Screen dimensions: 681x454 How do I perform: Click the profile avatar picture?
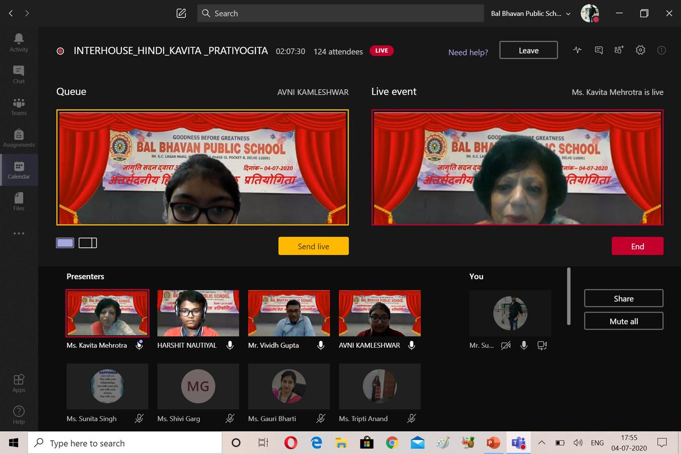click(x=590, y=13)
